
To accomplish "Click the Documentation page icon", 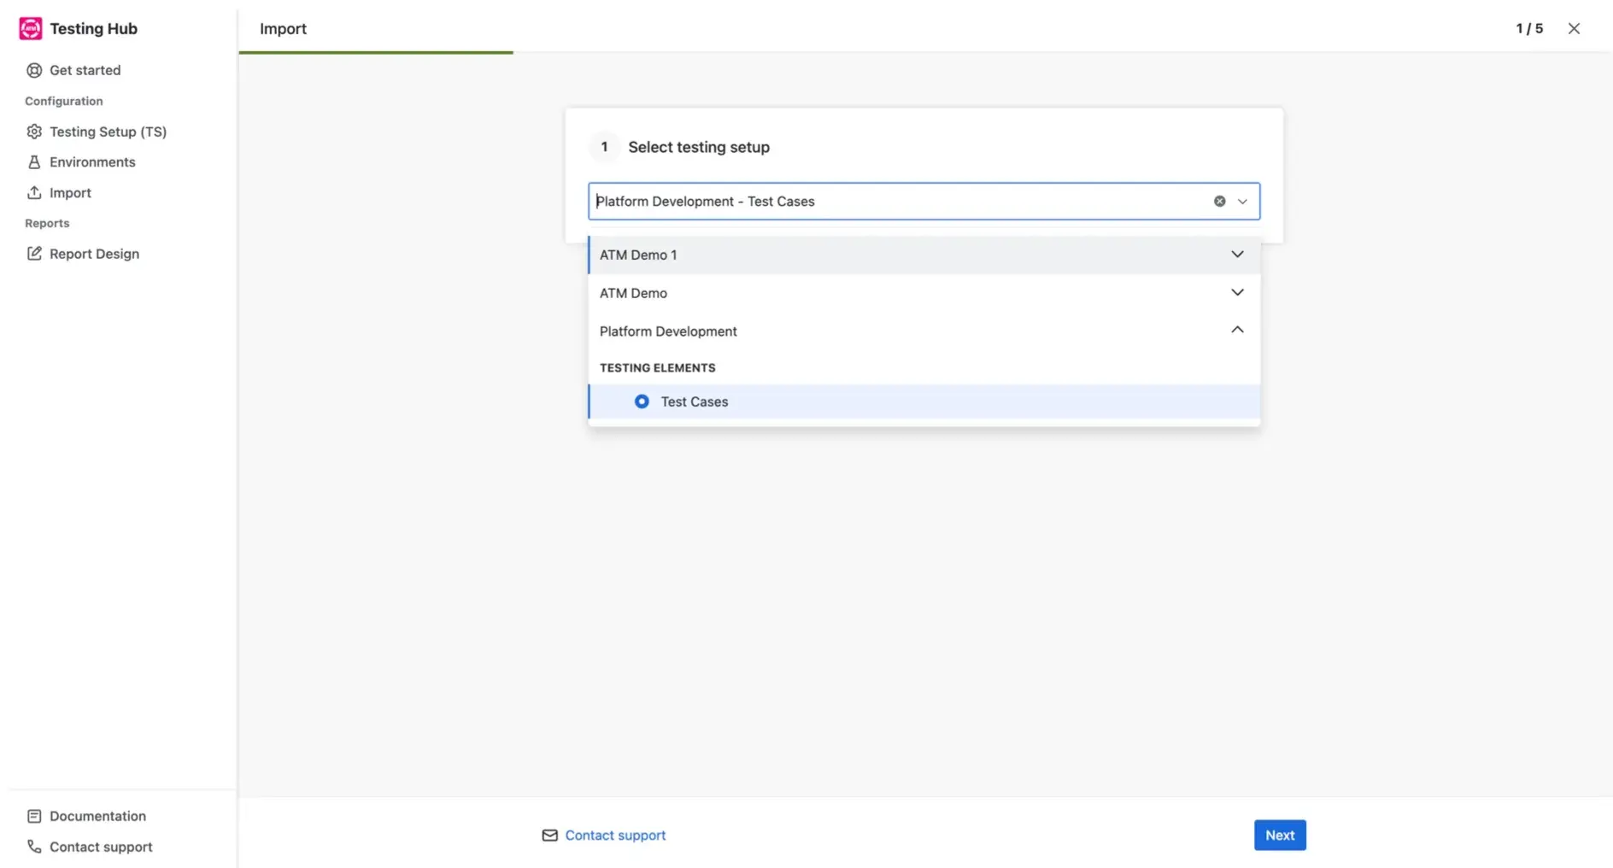I will 33,815.
